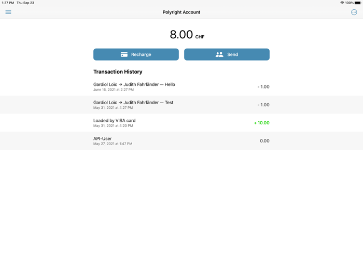Tap the Send button
This screenshot has width=363, height=272.
[227, 54]
